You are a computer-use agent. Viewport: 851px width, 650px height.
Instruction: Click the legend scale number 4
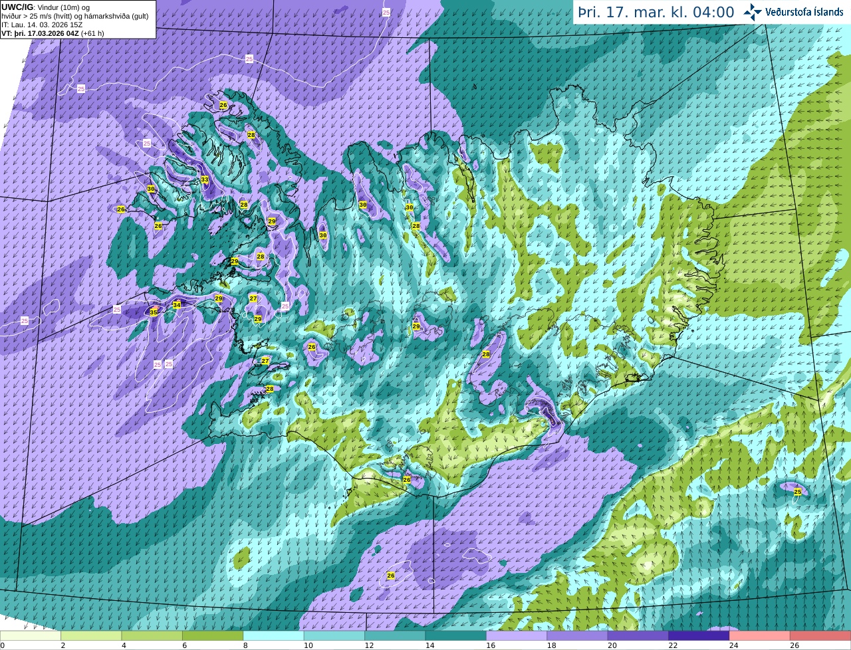pos(124,645)
